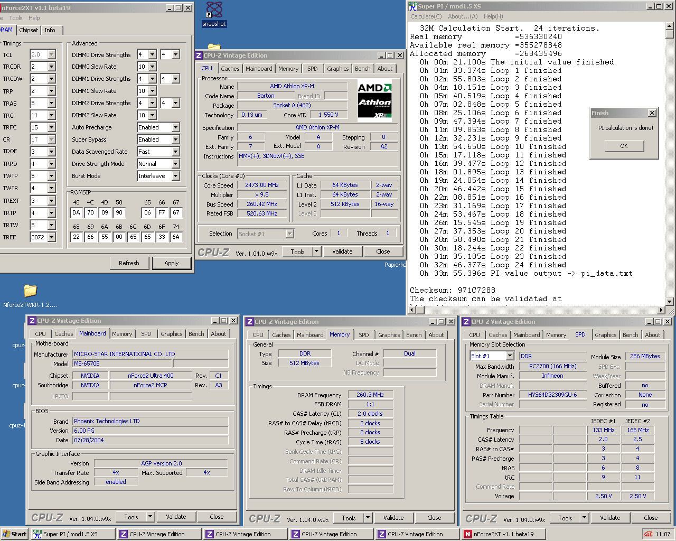The height and width of the screenshot is (541, 676).
Task: Click the Checksum: 971C7288 line in Super PI
Action: coord(453,290)
